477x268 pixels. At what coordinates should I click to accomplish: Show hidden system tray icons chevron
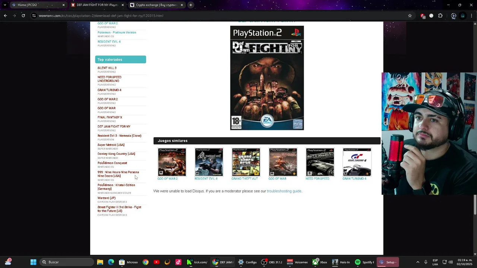tap(418, 262)
